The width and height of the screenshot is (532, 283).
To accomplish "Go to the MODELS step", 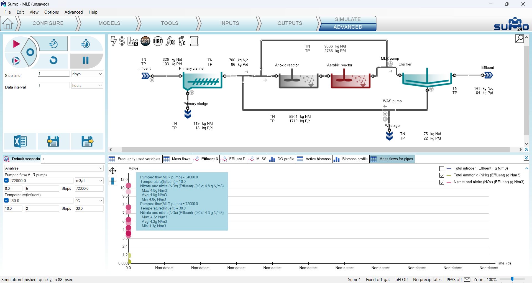I will click(109, 23).
